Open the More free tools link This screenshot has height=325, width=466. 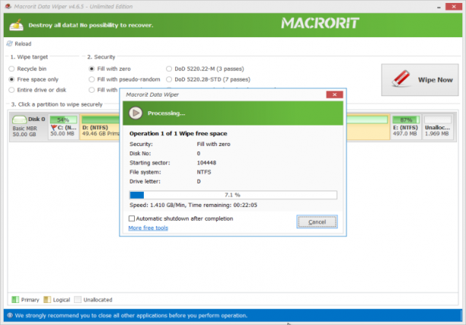[x=148, y=228]
